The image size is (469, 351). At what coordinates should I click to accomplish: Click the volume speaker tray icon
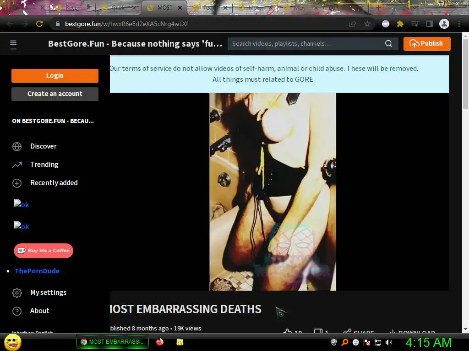pos(389,342)
